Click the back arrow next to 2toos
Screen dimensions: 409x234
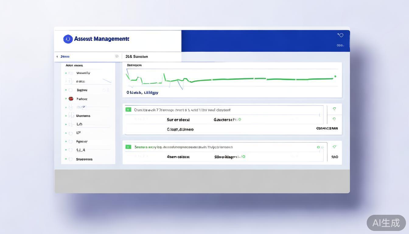tap(57, 57)
